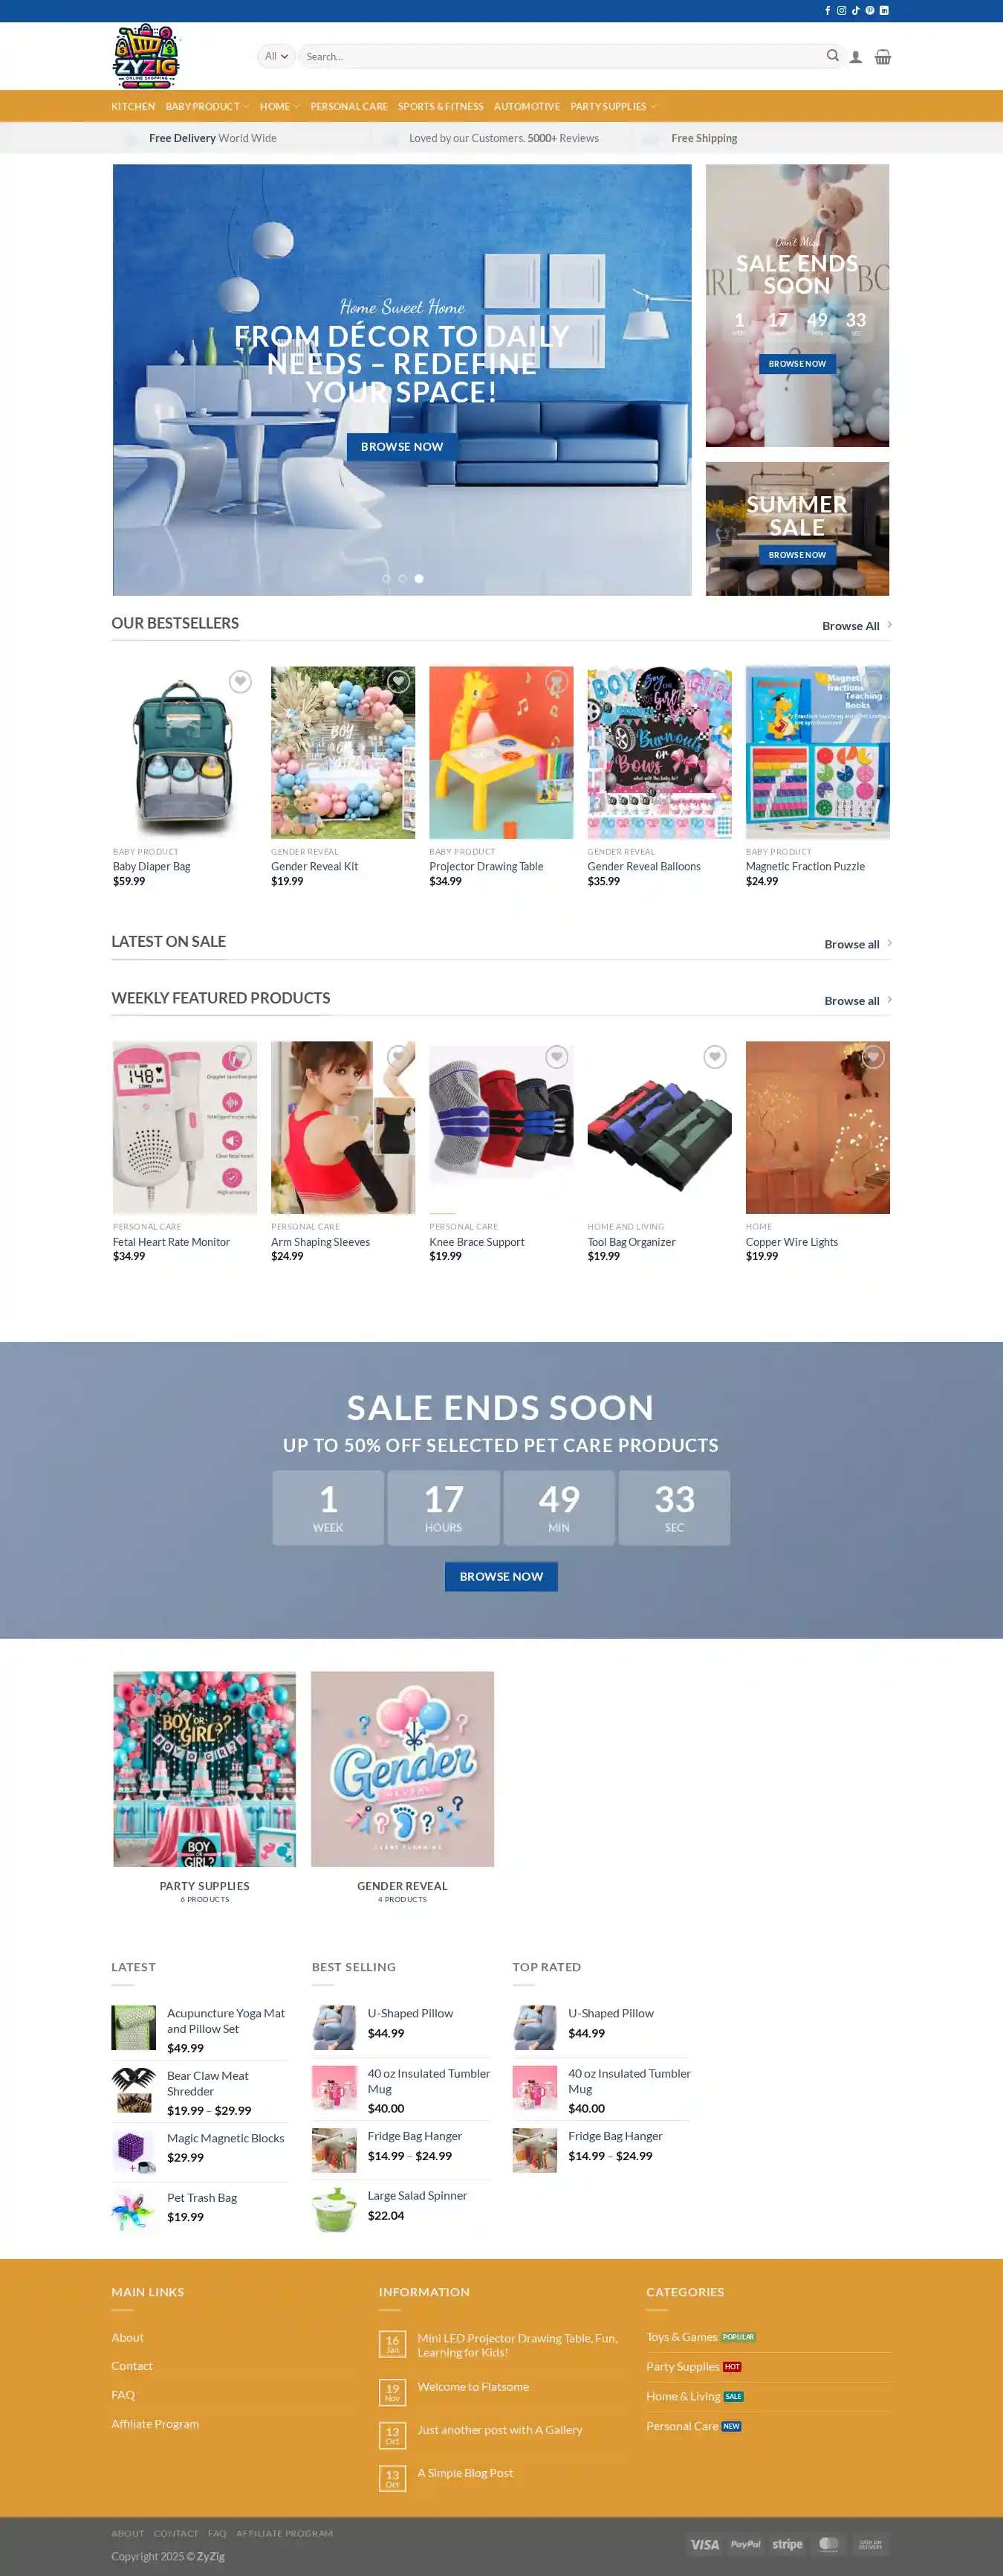Toggle wishlist heart on Tool Bag Organizer

(x=714, y=1057)
